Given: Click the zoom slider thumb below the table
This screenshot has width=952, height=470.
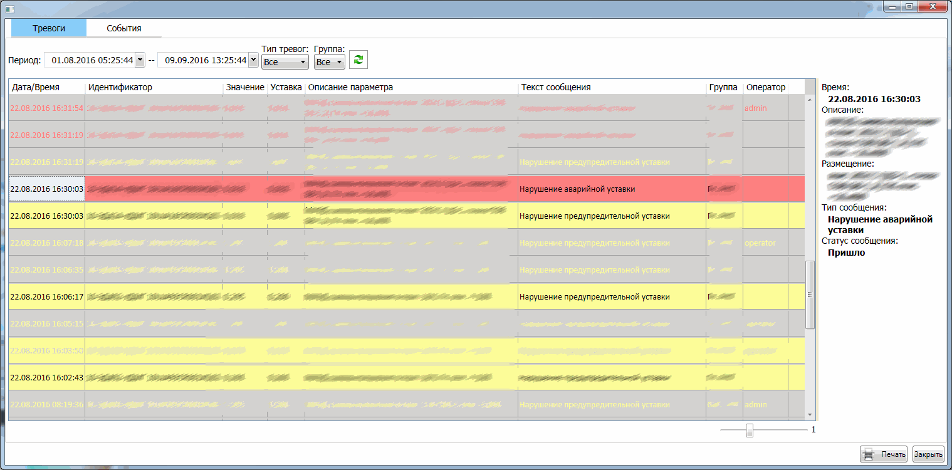Looking at the screenshot, I should tap(750, 430).
